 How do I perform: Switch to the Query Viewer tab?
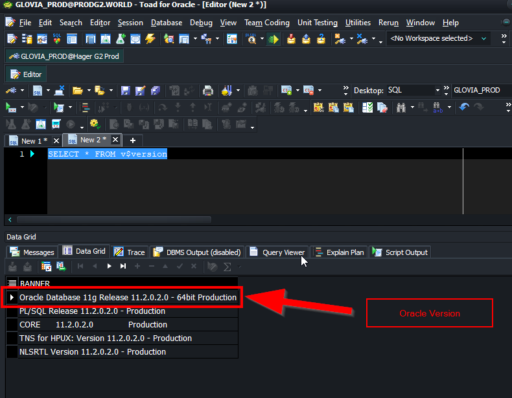pyautogui.click(x=277, y=252)
